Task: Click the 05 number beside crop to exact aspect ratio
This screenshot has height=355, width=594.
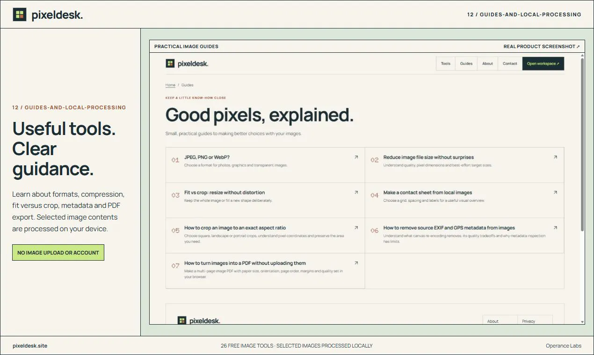Action: click(x=175, y=230)
